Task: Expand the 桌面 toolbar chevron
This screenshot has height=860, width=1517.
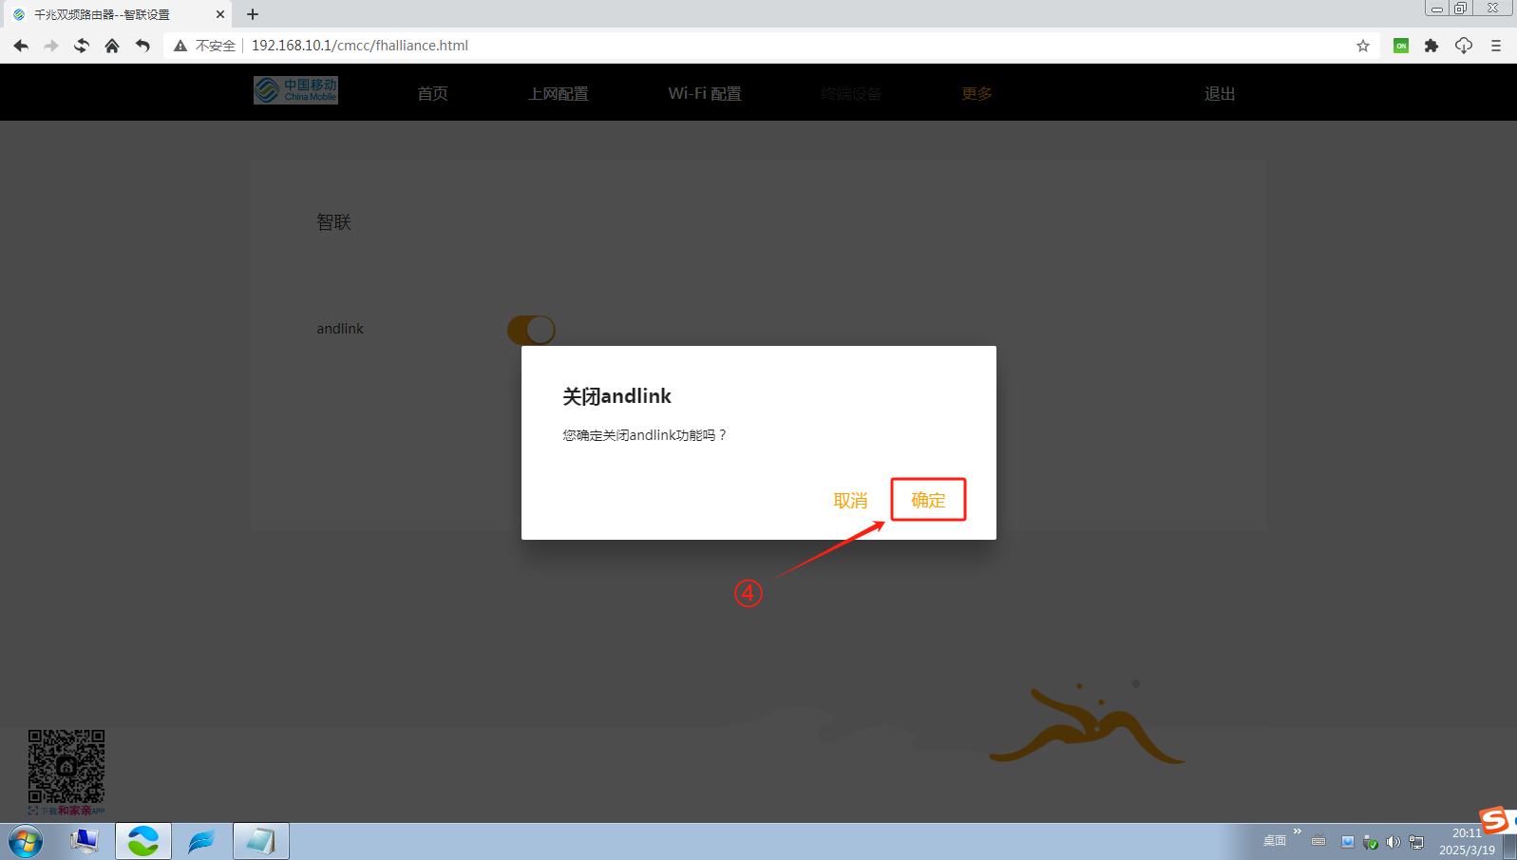Action: point(1297,831)
